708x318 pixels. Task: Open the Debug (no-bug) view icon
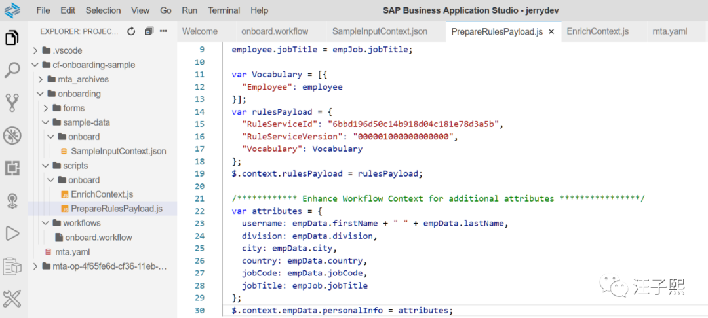click(x=12, y=135)
